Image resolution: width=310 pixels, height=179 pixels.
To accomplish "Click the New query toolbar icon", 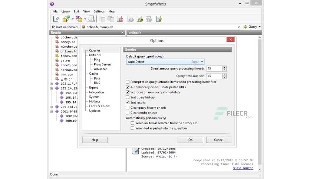I will 56,19.
